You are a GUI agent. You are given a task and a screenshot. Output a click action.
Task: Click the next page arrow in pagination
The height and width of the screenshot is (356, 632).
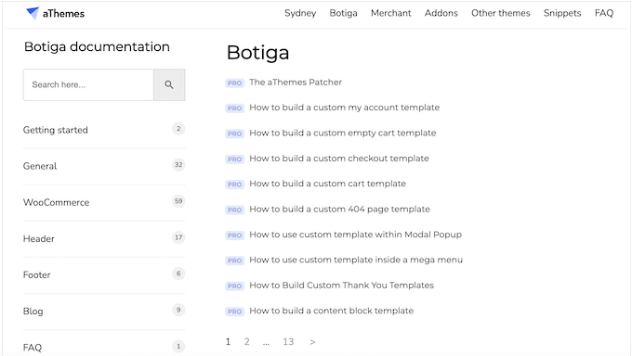[312, 342]
